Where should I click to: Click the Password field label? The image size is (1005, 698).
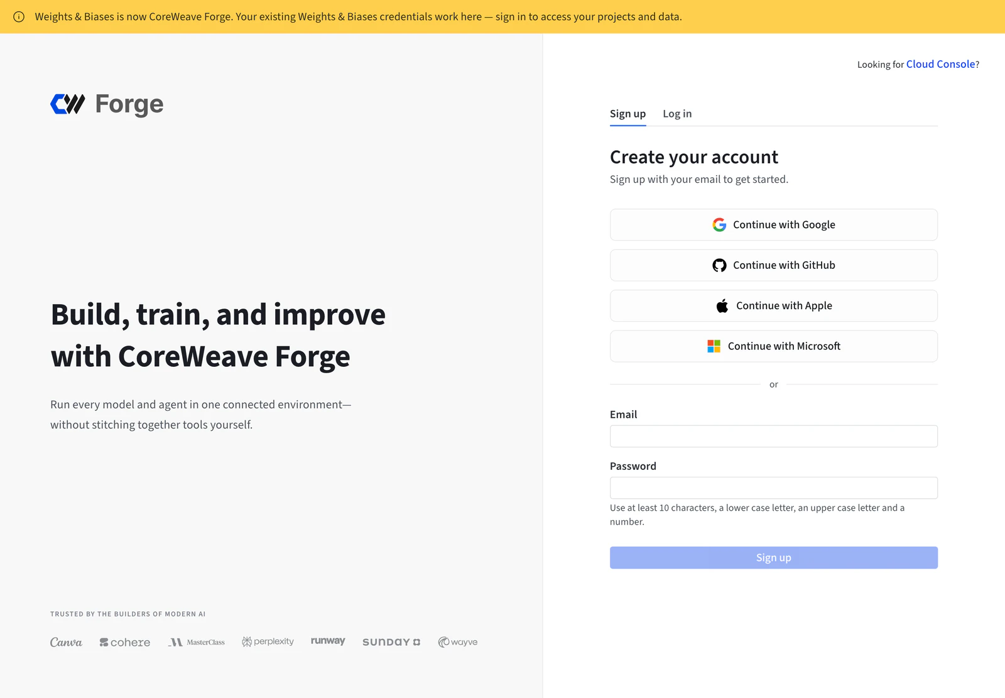click(633, 466)
